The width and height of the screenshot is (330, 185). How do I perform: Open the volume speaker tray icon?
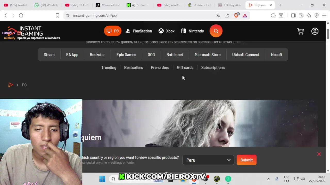tap(303, 179)
